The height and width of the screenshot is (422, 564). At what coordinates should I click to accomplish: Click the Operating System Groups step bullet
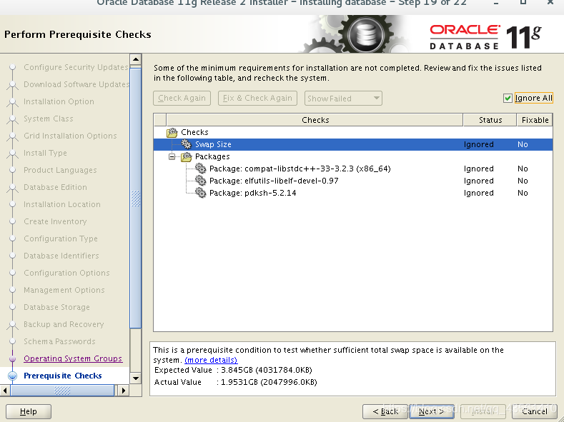(x=13, y=358)
